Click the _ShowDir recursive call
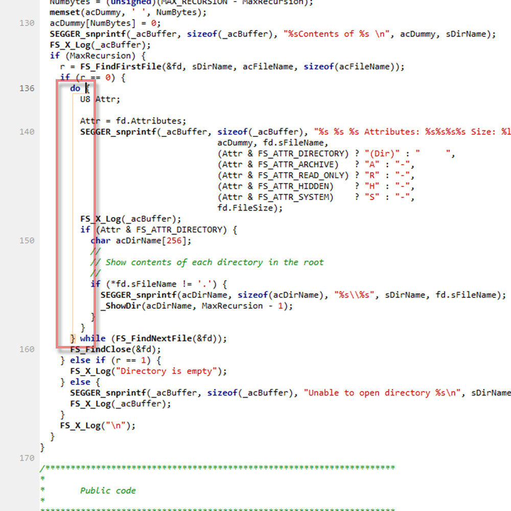The height and width of the screenshot is (511, 511). click(x=120, y=306)
